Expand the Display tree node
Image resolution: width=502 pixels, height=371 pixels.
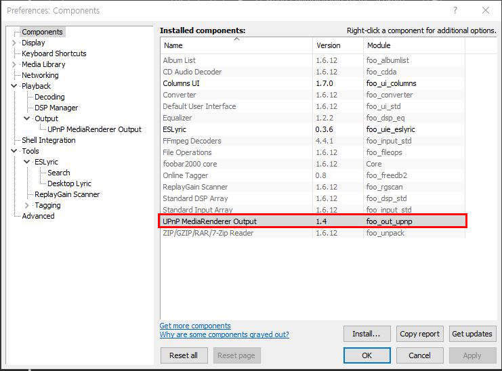pyautogui.click(x=14, y=43)
